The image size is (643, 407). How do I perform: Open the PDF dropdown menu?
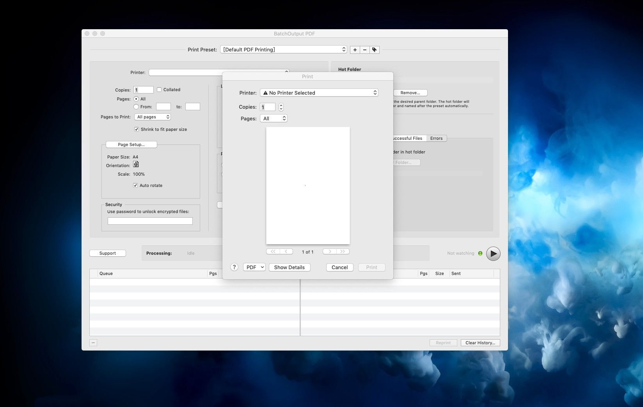254,267
